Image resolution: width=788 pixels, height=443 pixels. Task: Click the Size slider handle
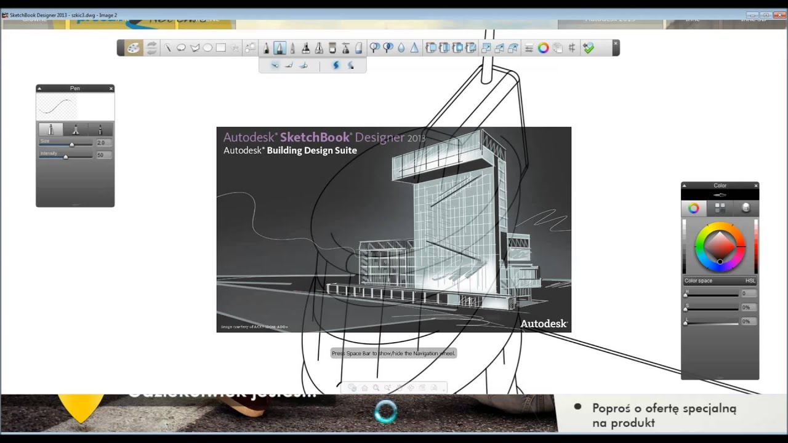click(71, 145)
